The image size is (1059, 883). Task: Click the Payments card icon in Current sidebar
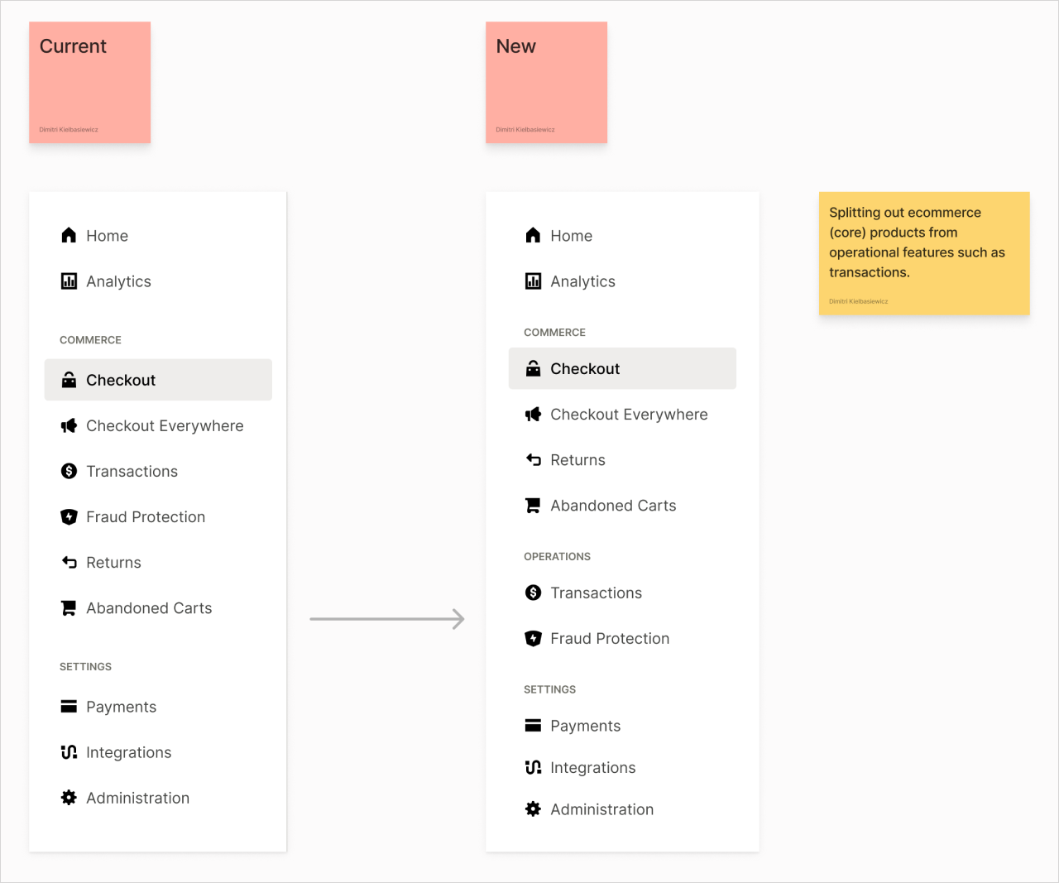click(x=69, y=707)
